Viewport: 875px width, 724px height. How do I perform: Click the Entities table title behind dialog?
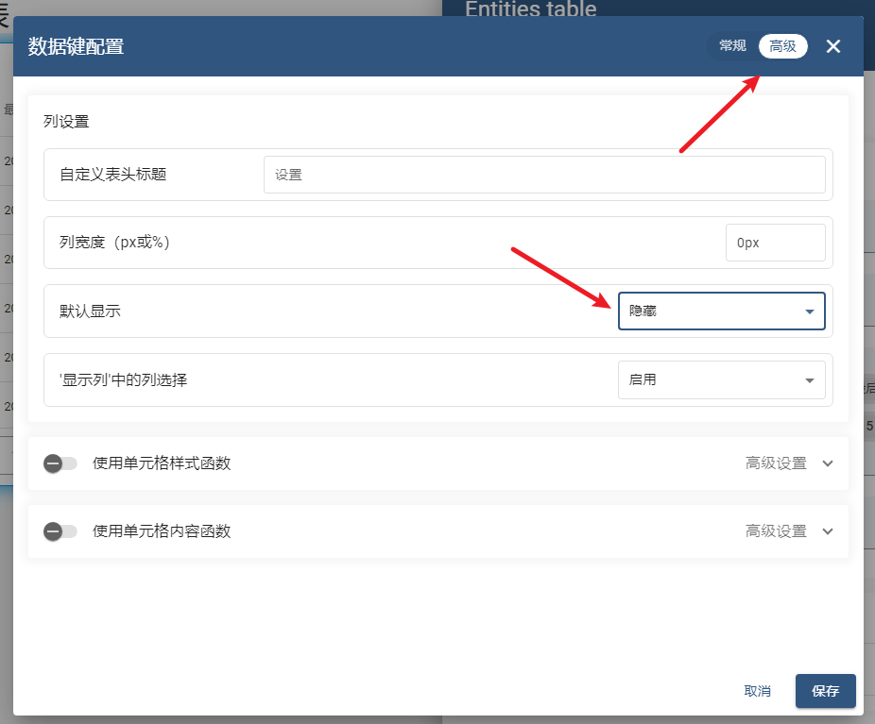coord(531,8)
